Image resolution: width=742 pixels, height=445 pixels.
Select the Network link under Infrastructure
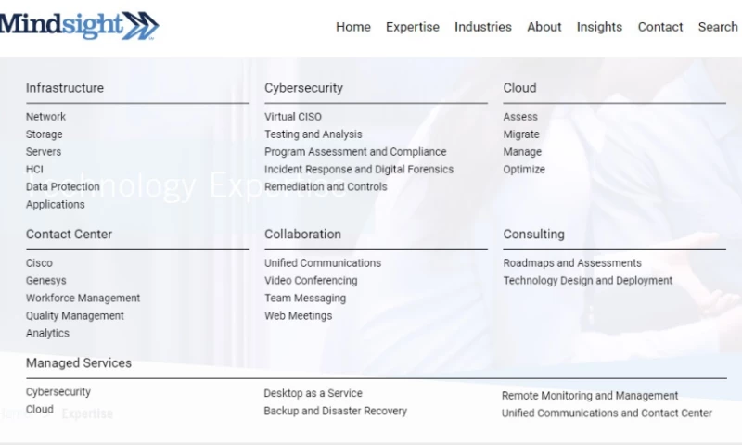pos(45,117)
